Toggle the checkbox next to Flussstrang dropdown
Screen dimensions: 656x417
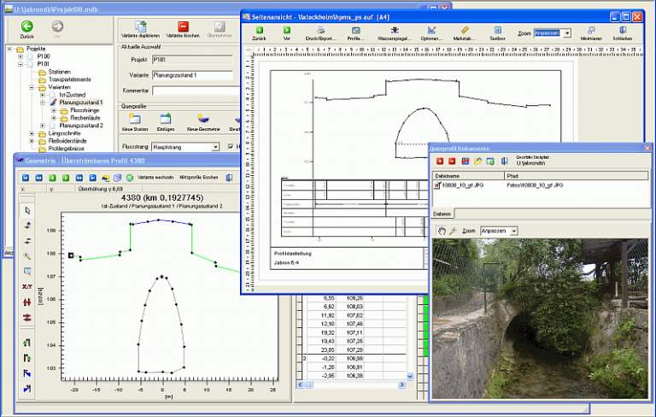[x=231, y=147]
